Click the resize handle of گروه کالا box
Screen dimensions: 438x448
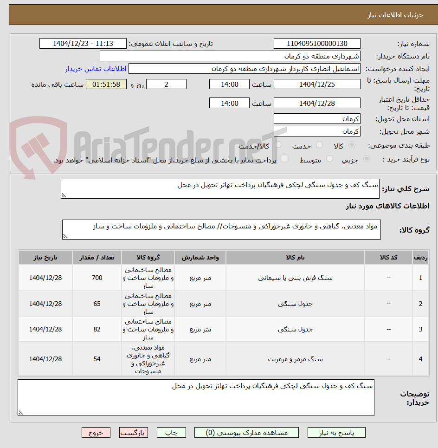(x=65, y=237)
